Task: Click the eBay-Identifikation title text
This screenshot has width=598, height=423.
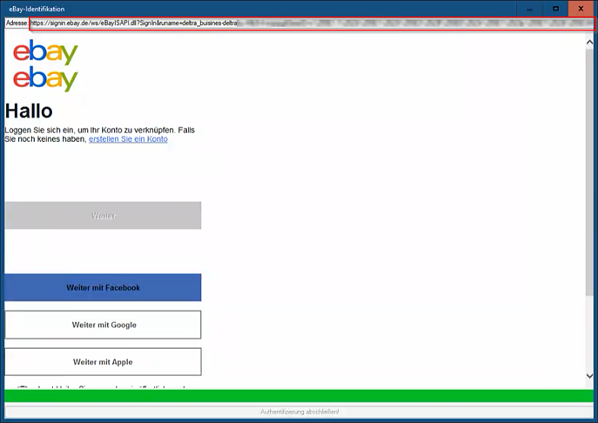Action: click(37, 9)
